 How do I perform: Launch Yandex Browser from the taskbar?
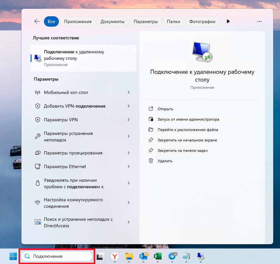point(114,256)
